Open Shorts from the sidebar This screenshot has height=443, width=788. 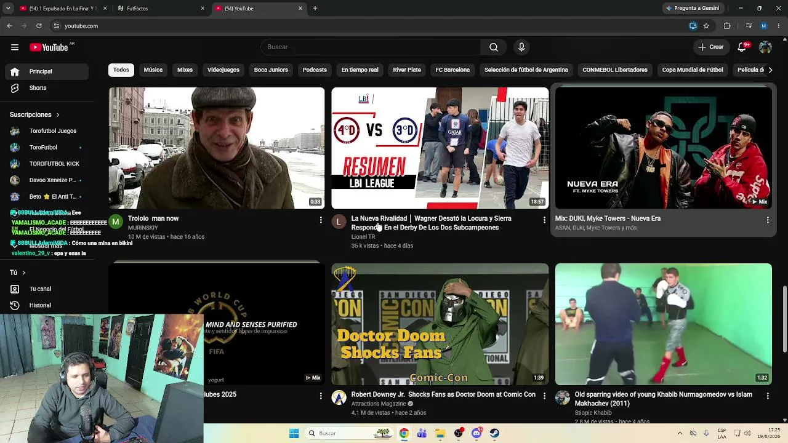(x=47, y=88)
